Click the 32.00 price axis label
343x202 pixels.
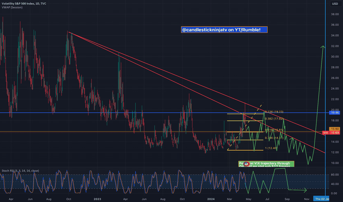click(335, 46)
